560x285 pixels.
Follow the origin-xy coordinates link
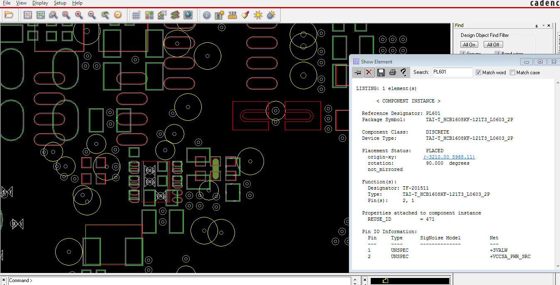pos(449,157)
